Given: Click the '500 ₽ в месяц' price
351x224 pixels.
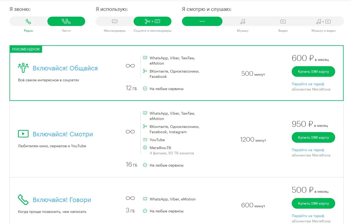Looking at the screenshot, I should tap(310, 190).
